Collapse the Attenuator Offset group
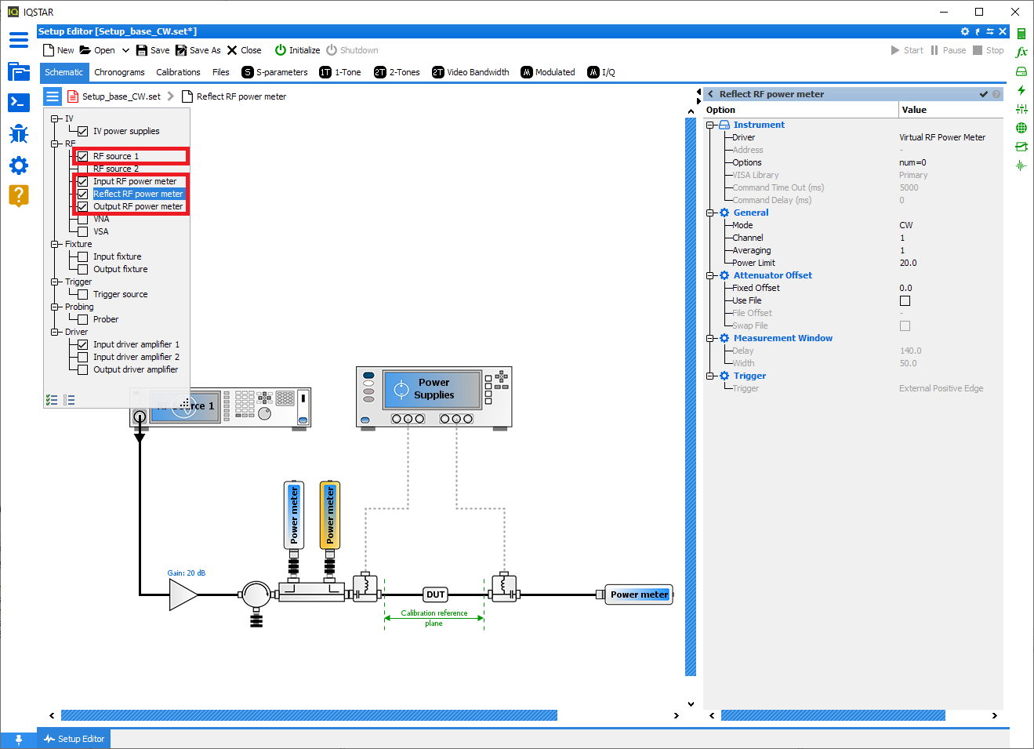Viewport: 1034px width, 749px height. pyautogui.click(x=710, y=275)
